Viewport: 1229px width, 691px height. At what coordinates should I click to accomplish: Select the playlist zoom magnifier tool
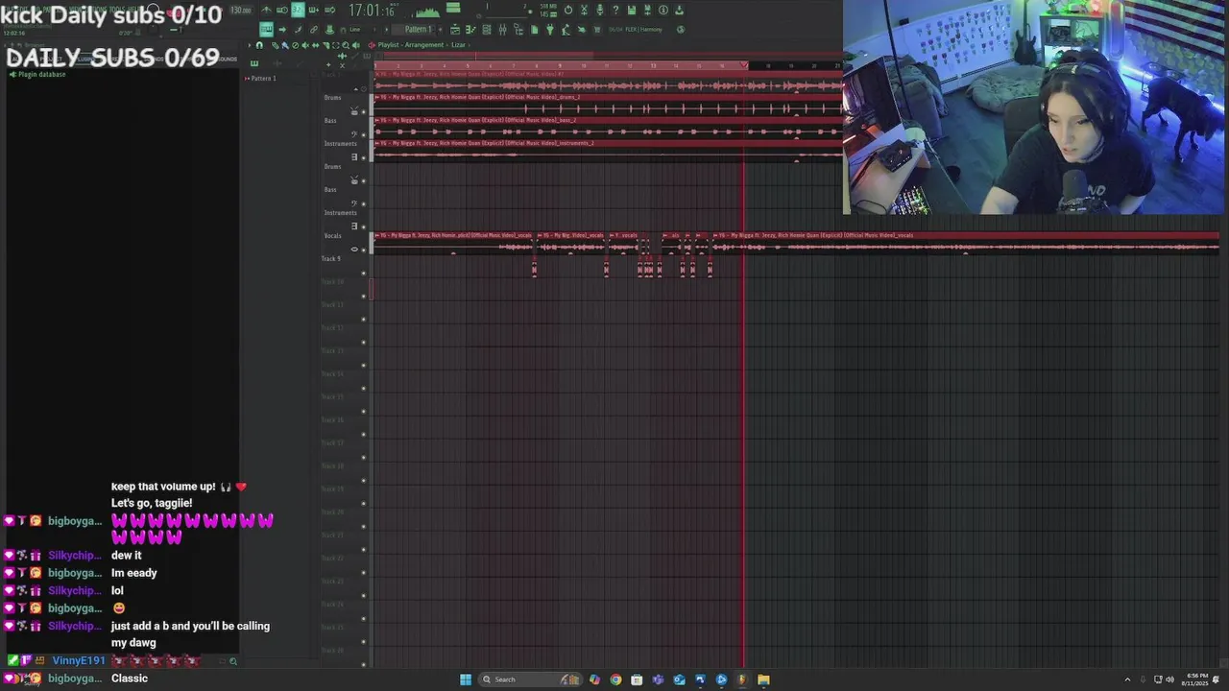pyautogui.click(x=346, y=45)
